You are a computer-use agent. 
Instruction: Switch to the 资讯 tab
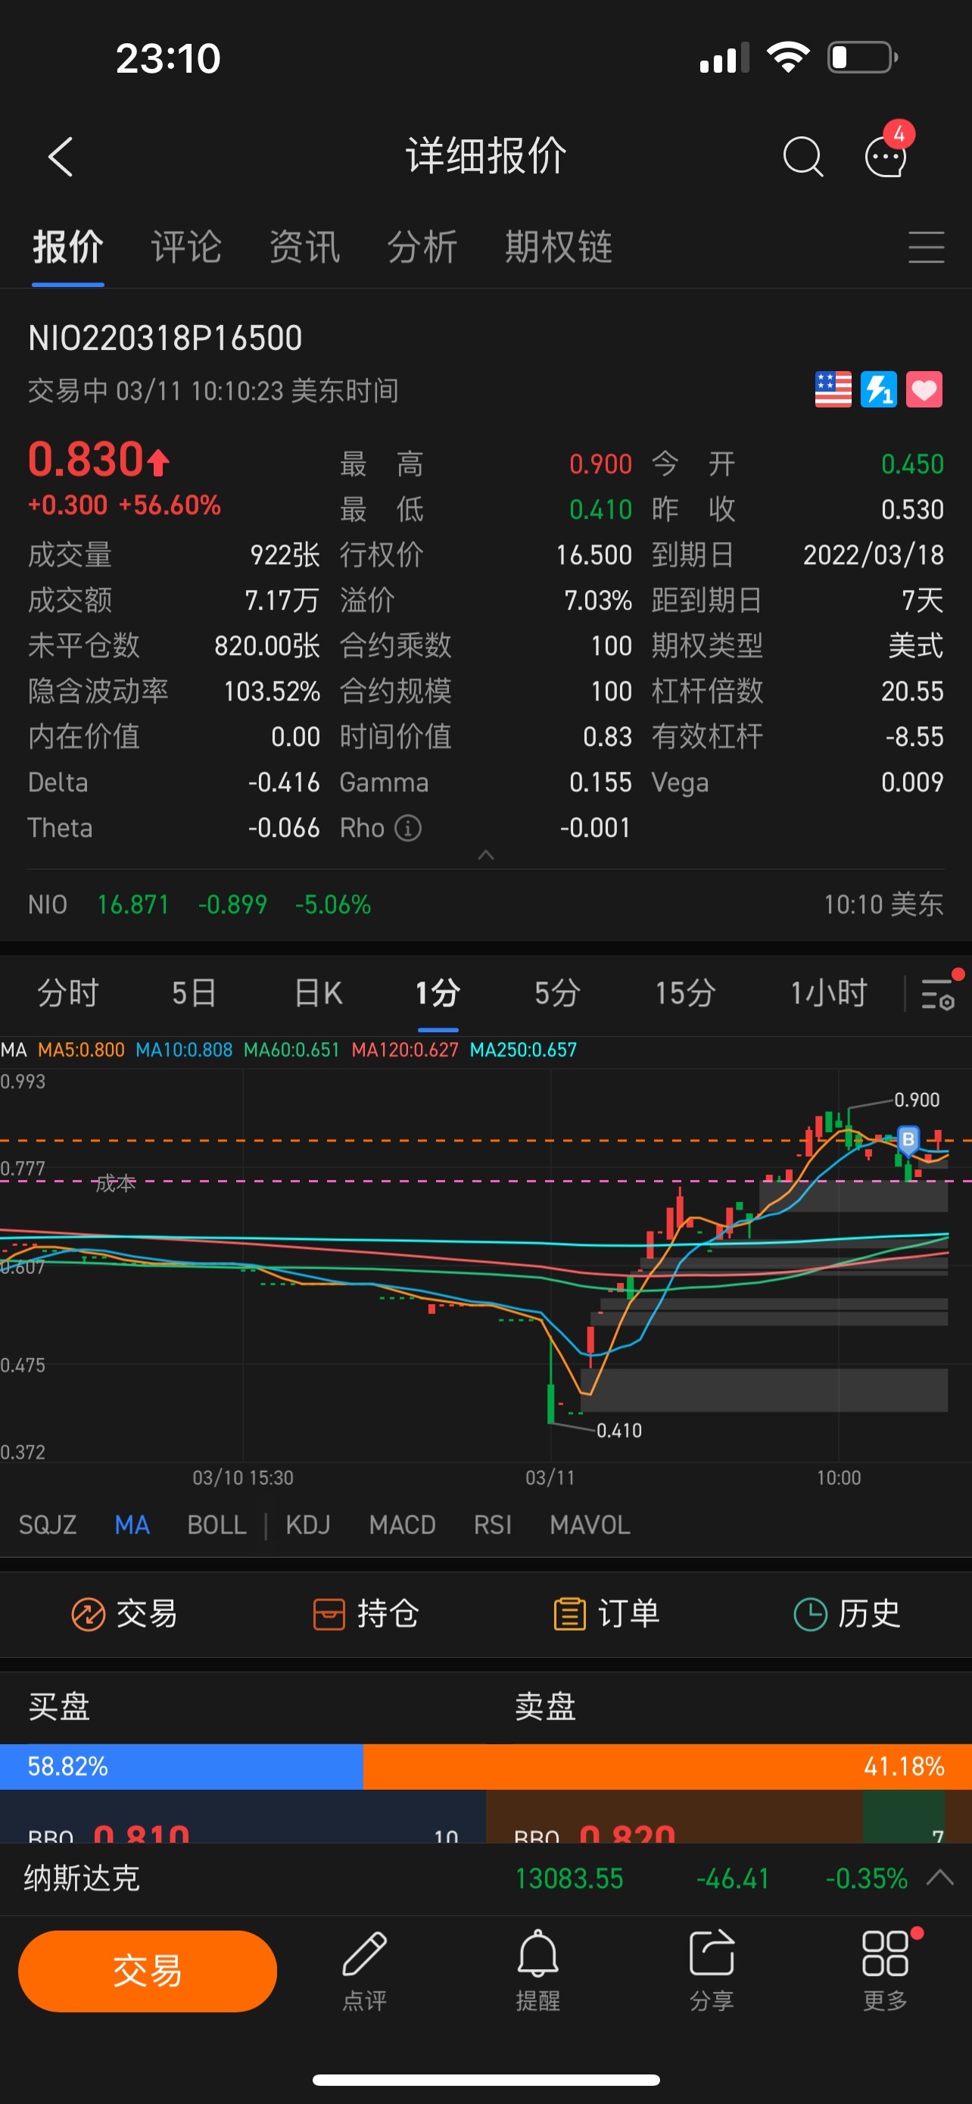click(x=304, y=247)
